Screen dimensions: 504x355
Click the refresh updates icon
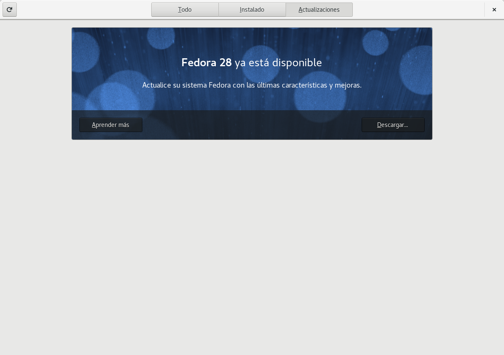10,10
